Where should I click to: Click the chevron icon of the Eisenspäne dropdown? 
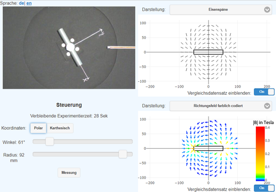pyautogui.click(x=267, y=10)
